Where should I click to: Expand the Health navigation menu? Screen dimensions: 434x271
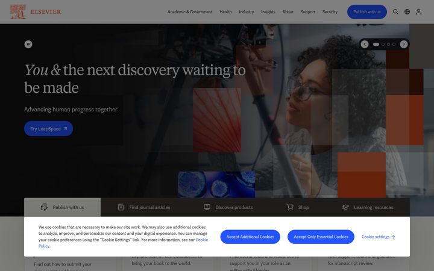tap(225, 12)
